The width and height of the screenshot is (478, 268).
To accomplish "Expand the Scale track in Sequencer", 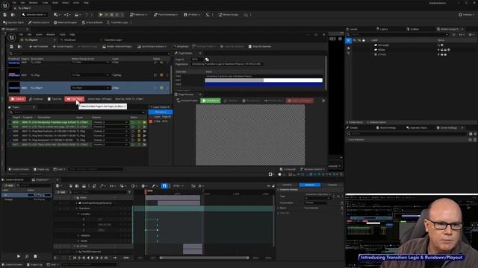I will 78,240.
